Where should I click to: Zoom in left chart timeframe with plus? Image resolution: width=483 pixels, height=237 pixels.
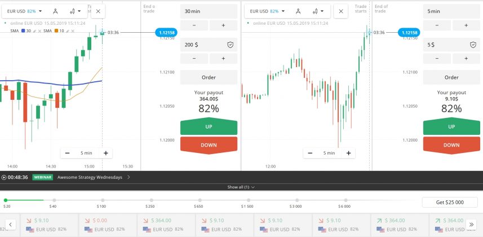[105, 153]
